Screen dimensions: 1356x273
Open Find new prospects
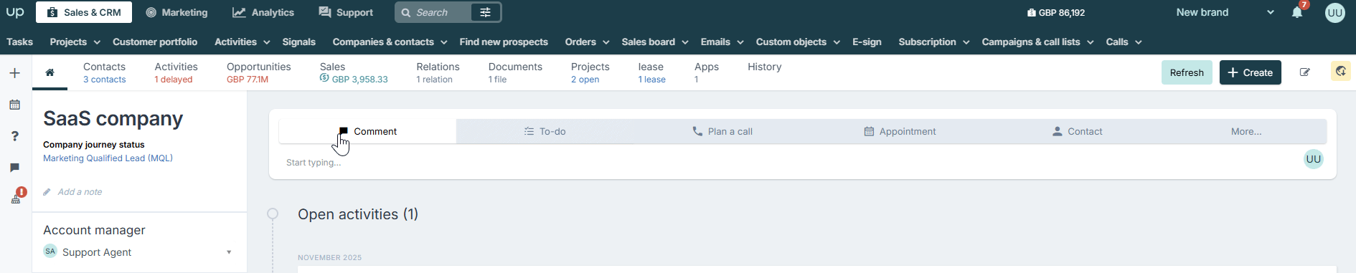504,42
